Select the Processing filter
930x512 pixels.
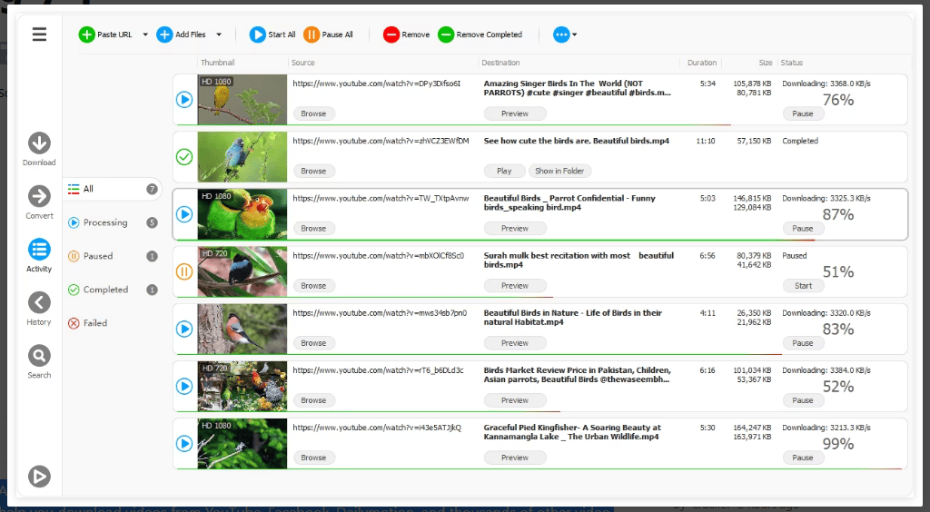click(112, 222)
